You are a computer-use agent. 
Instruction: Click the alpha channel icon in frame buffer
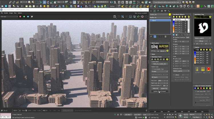[32, 17]
